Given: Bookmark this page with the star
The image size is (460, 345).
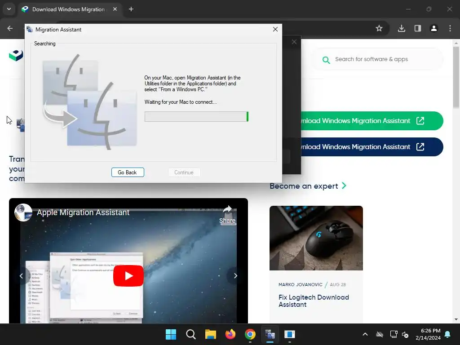Looking at the screenshot, I should coord(379,28).
